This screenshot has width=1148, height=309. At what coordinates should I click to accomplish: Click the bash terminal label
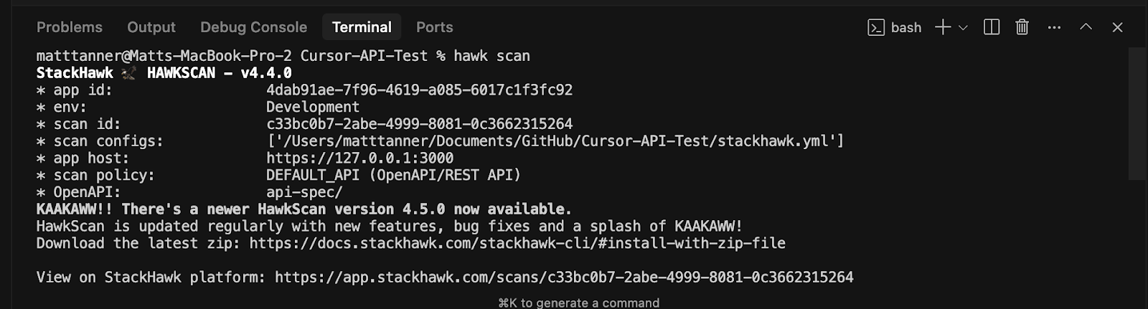(906, 27)
